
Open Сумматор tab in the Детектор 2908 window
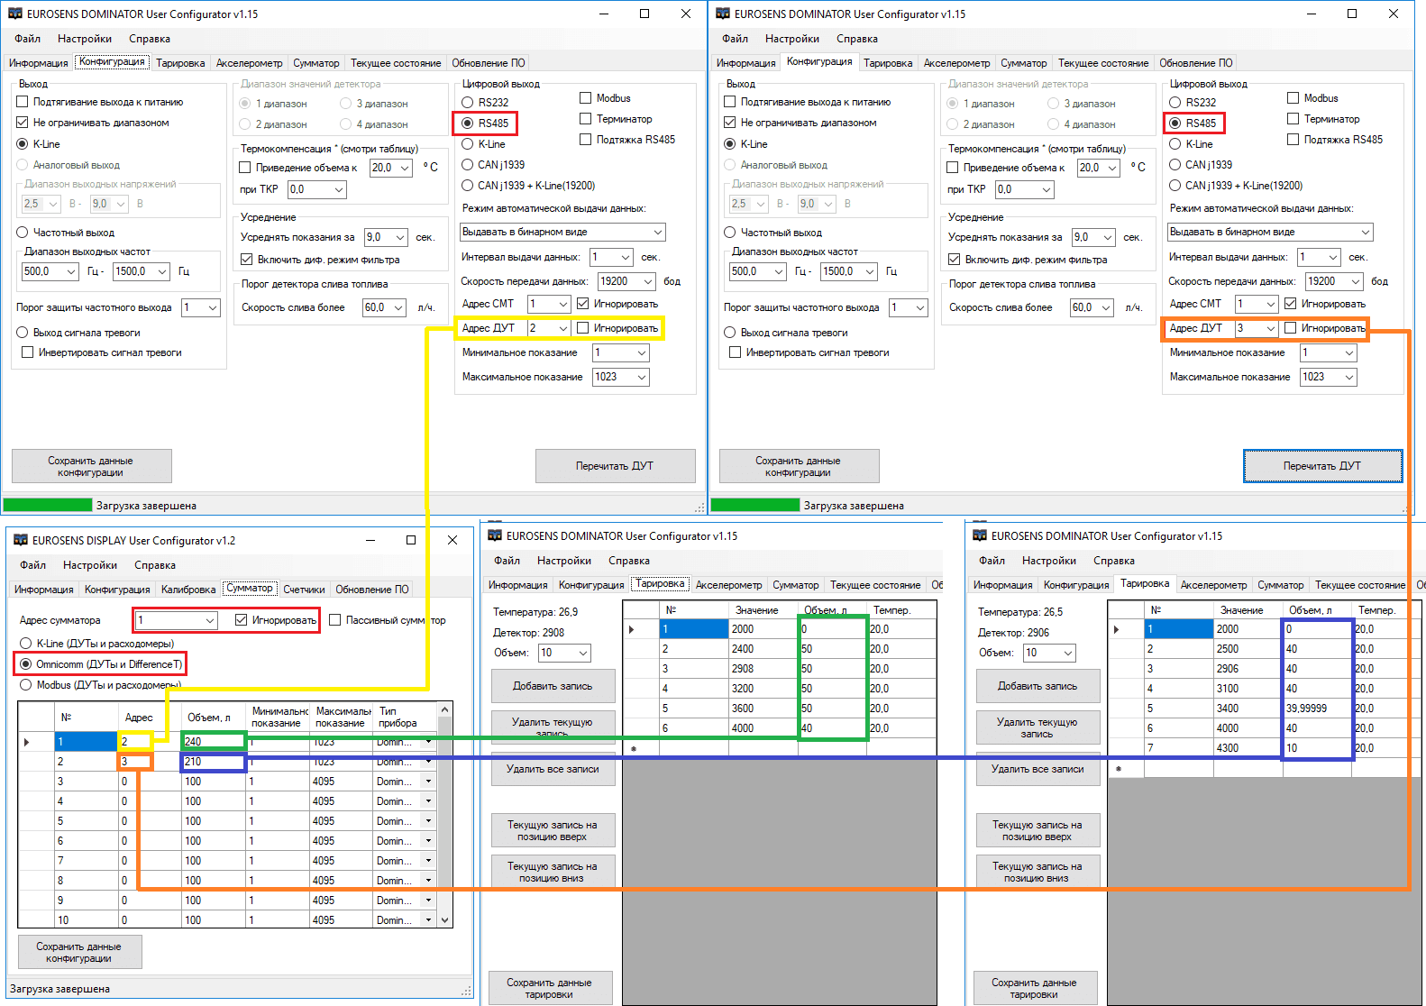click(x=796, y=585)
